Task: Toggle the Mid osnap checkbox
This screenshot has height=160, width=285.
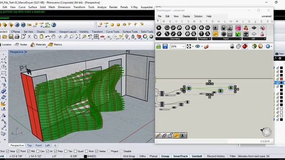Action: pyautogui.click(x=28, y=151)
